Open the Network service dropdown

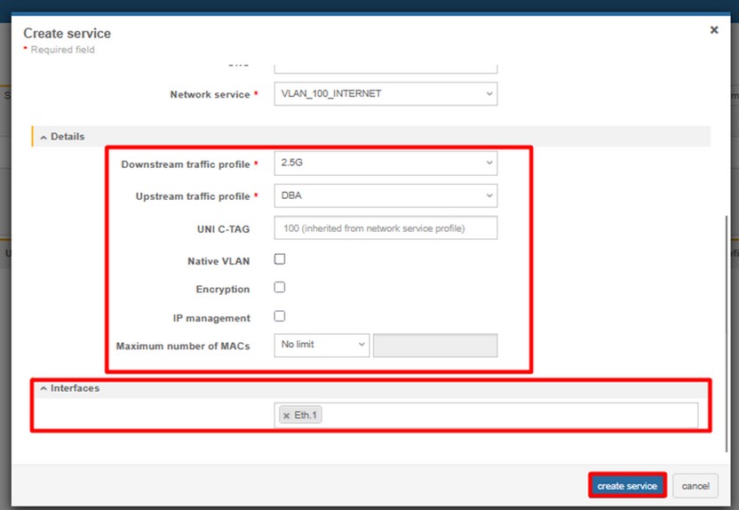click(385, 94)
